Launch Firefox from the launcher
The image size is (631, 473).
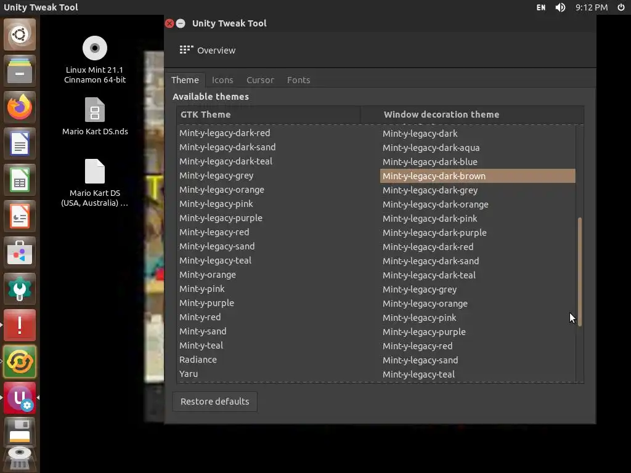20,107
